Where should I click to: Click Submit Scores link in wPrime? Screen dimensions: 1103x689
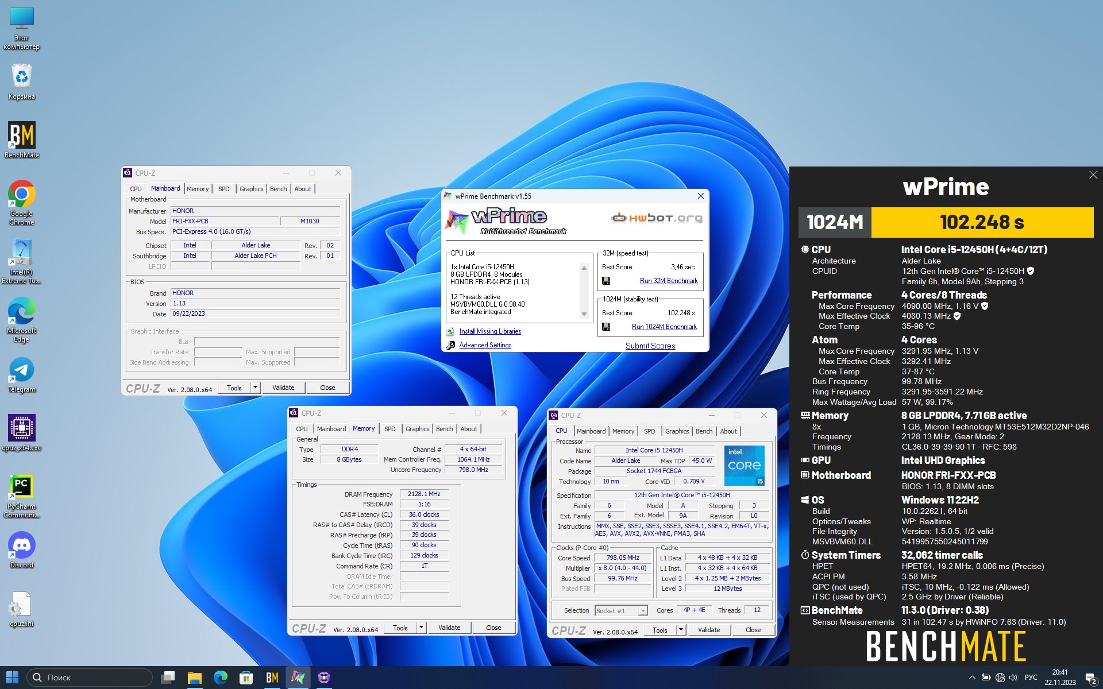pos(650,346)
